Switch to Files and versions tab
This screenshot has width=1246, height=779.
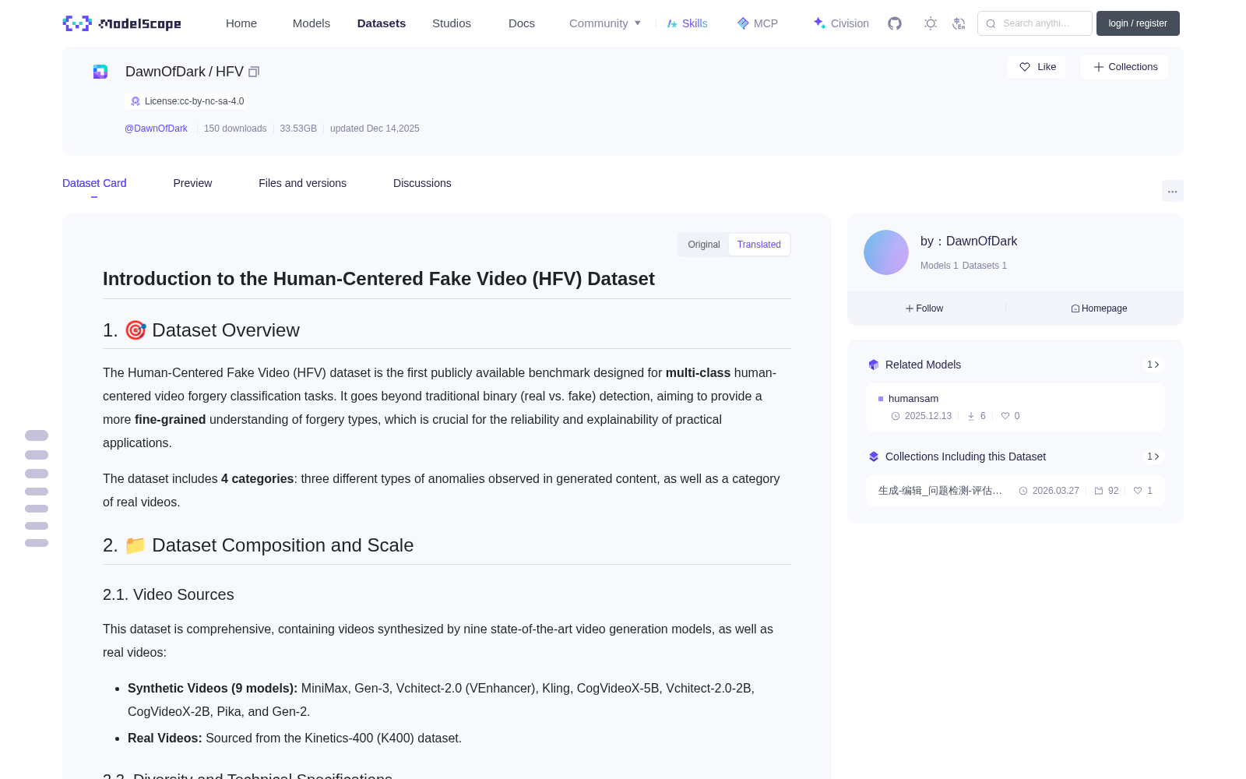pos(302,183)
